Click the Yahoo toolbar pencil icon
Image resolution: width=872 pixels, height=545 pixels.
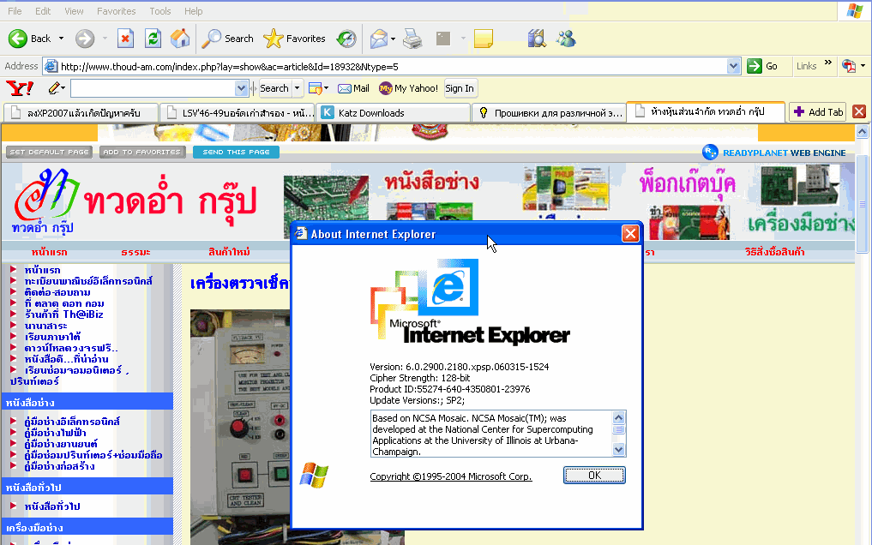point(54,88)
